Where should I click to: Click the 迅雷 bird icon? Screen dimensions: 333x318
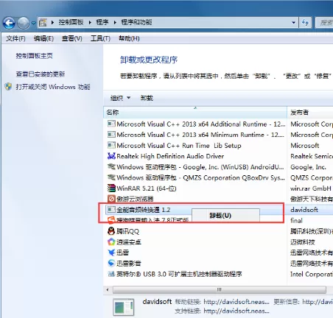click(x=111, y=252)
